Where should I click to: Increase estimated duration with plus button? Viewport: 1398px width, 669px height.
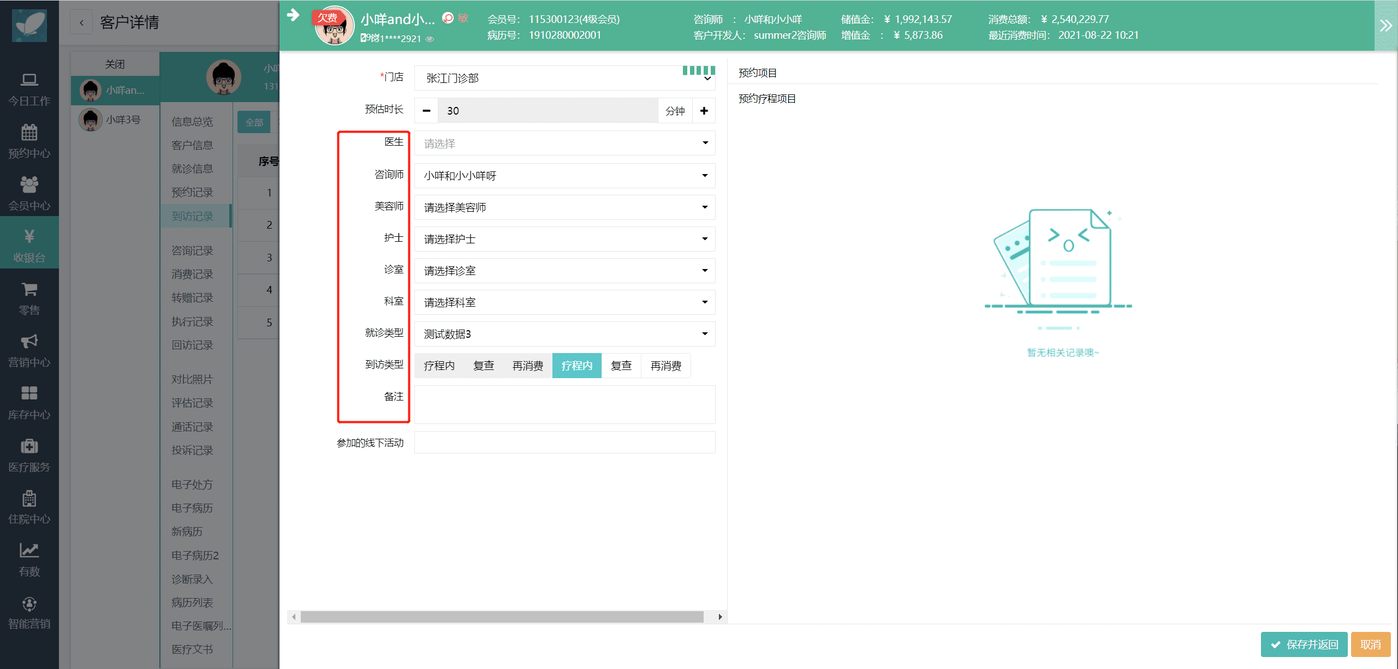coord(704,111)
